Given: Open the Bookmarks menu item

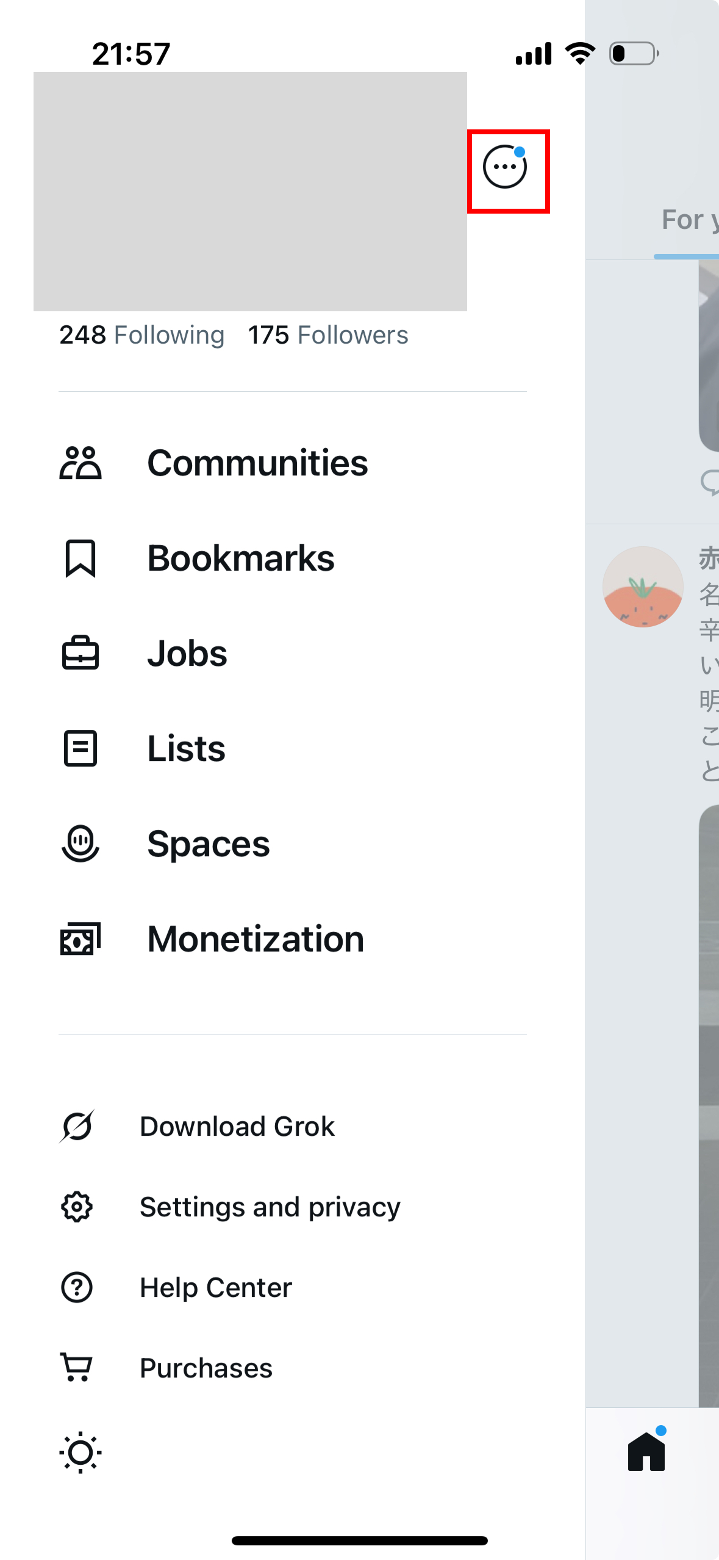Looking at the screenshot, I should pos(241,558).
